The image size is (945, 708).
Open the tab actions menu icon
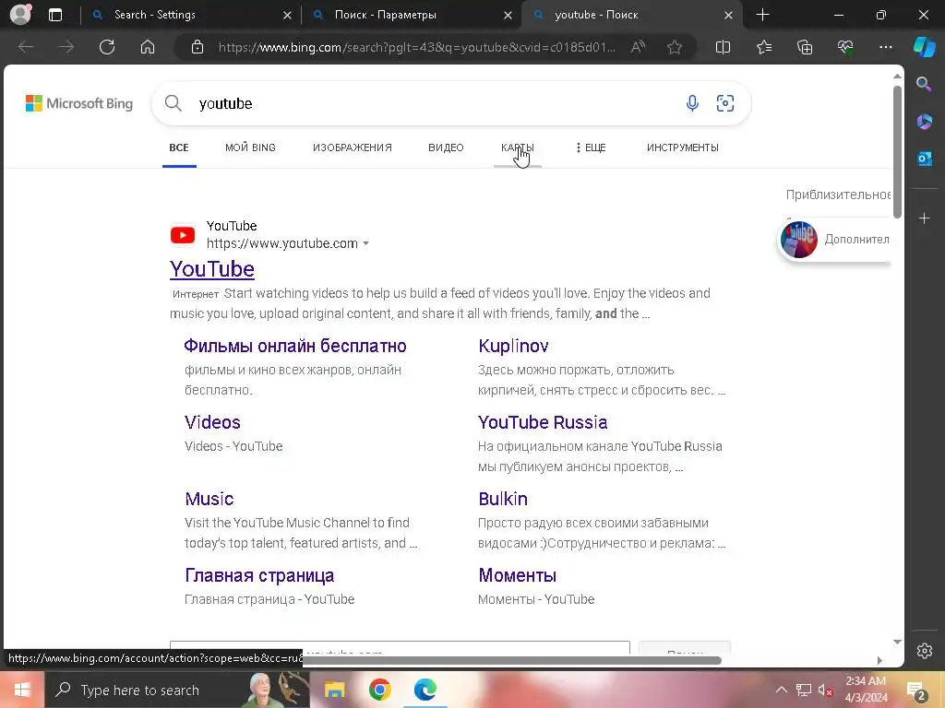tap(55, 15)
